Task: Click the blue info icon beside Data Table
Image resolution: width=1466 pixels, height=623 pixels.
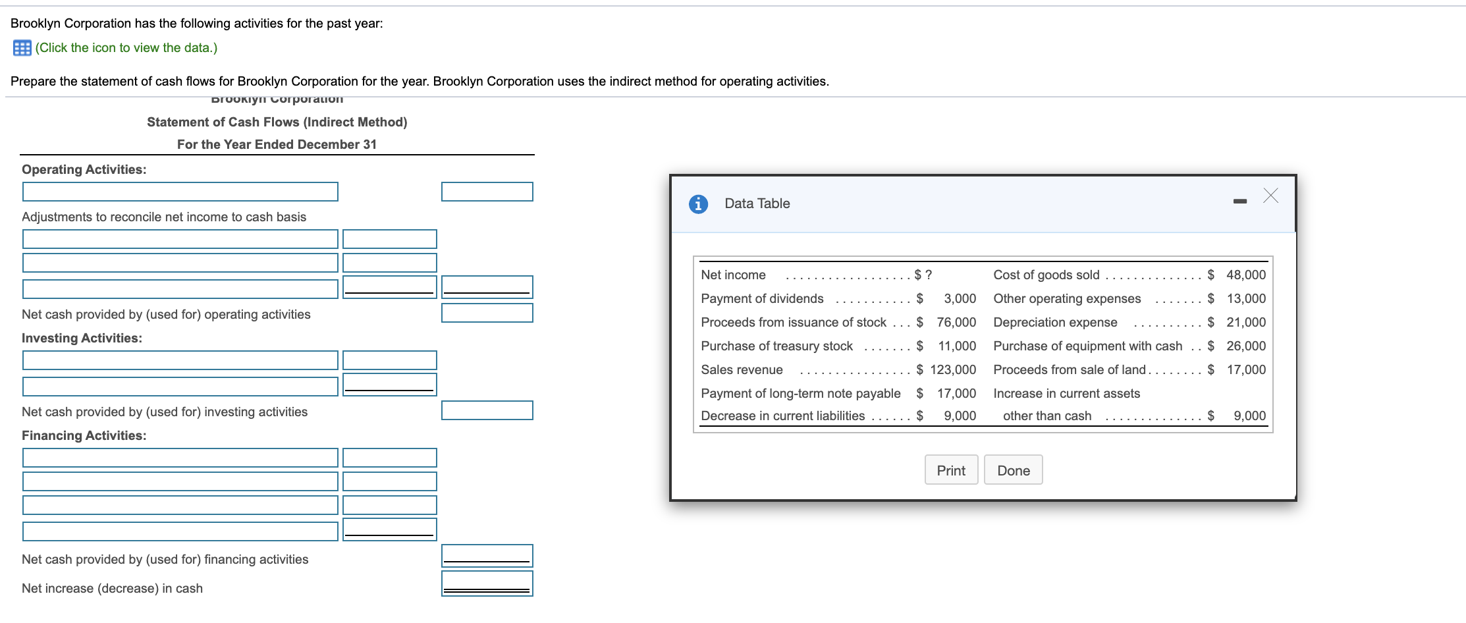Action: pyautogui.click(x=698, y=204)
